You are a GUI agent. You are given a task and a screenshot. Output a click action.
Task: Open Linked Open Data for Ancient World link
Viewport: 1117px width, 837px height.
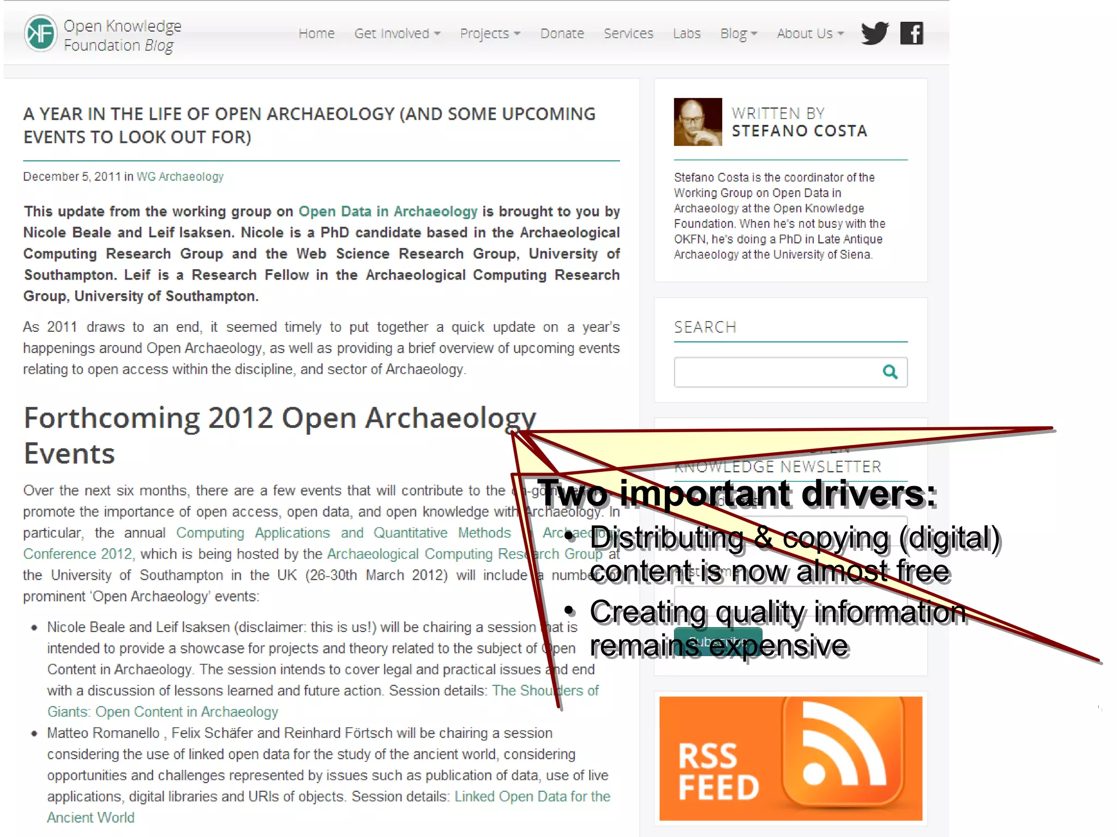pos(532,797)
